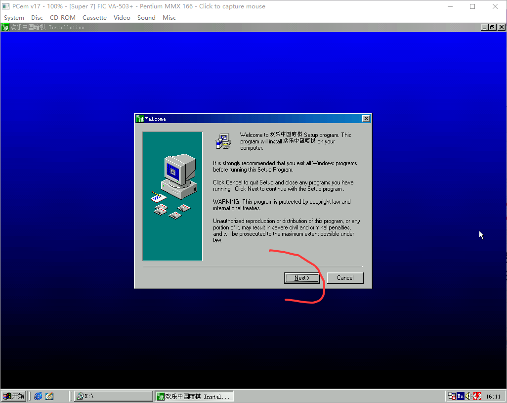Open the Sound menu
507x403 pixels.
coord(146,17)
